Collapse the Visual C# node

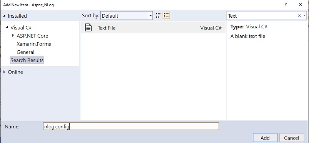click(x=7, y=27)
